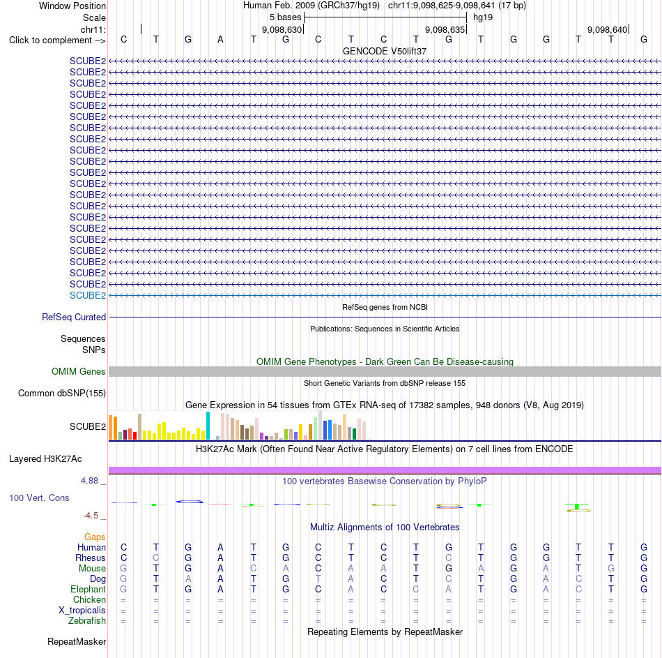662x658 pixels.
Task: Select the X_tropicalis alignment row label
Action: click(x=82, y=611)
